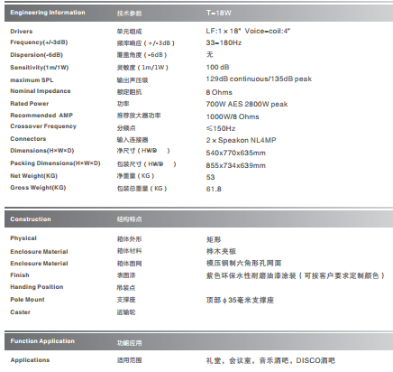
Task: Click the Gross Weight 61.8 value
Action: pyautogui.click(x=214, y=189)
